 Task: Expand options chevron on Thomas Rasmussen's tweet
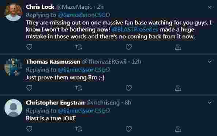pyautogui.click(x=210, y=61)
